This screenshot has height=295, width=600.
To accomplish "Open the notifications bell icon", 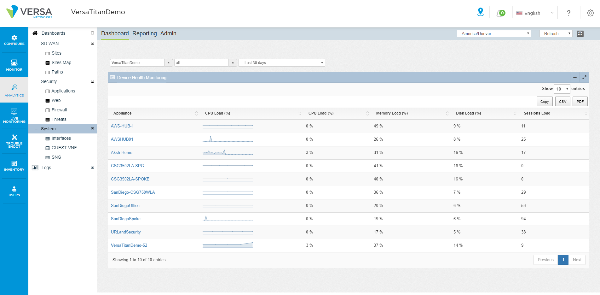I will click(x=500, y=13).
